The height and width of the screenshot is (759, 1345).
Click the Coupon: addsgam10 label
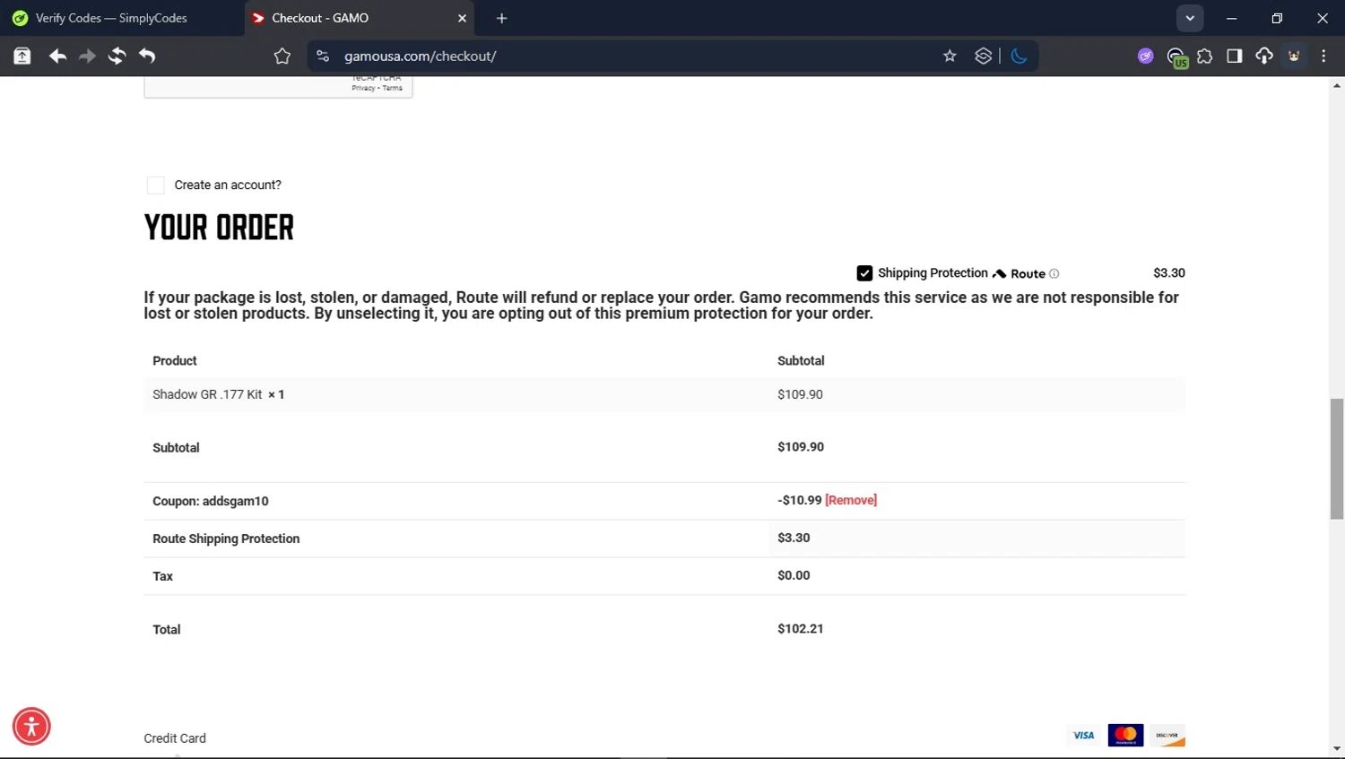point(211,501)
